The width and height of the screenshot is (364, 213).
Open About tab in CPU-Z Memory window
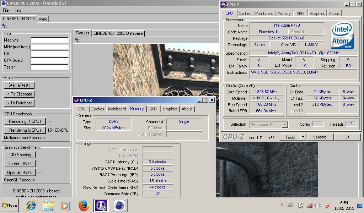(187, 109)
